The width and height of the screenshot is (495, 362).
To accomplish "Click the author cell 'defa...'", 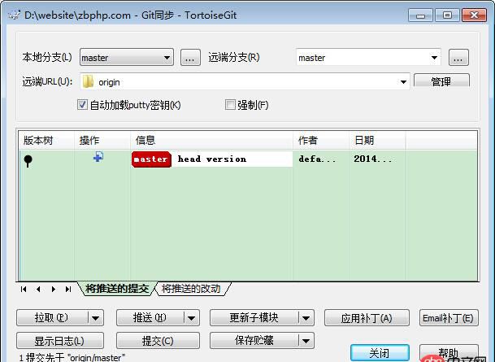I will point(317,159).
